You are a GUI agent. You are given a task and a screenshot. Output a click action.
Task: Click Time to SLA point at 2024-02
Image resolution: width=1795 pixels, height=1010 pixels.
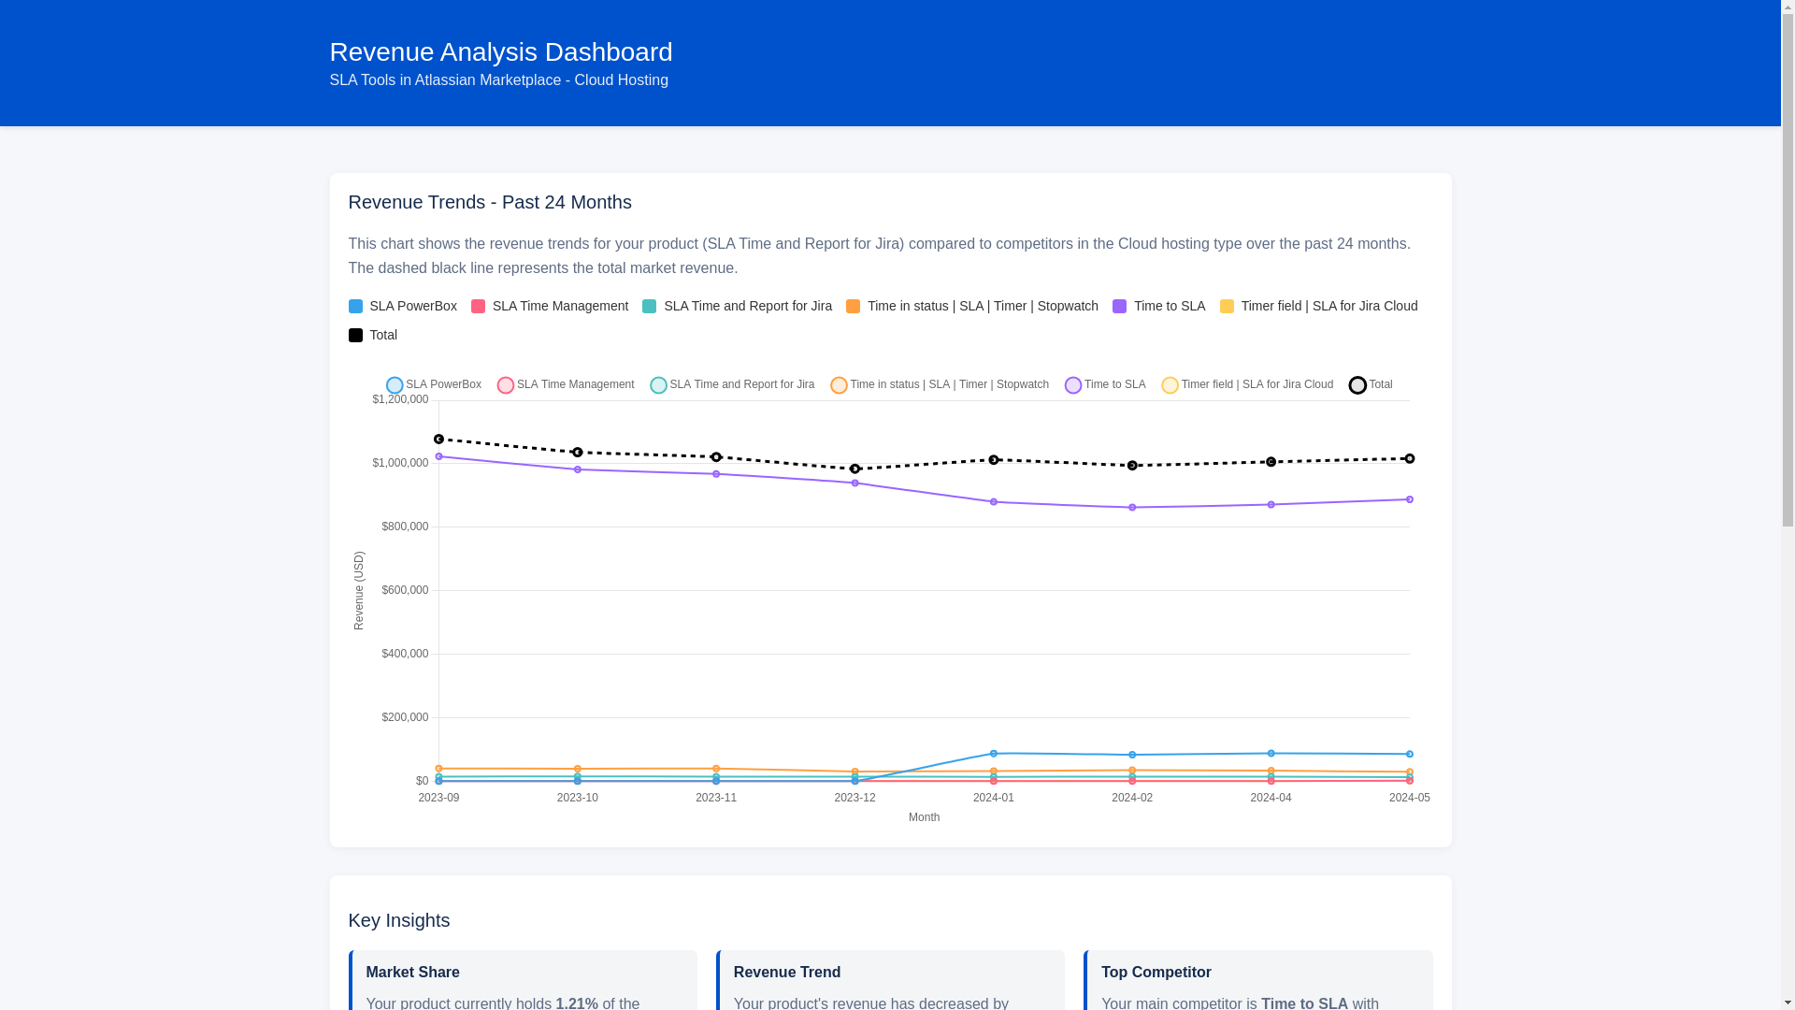tap(1132, 508)
